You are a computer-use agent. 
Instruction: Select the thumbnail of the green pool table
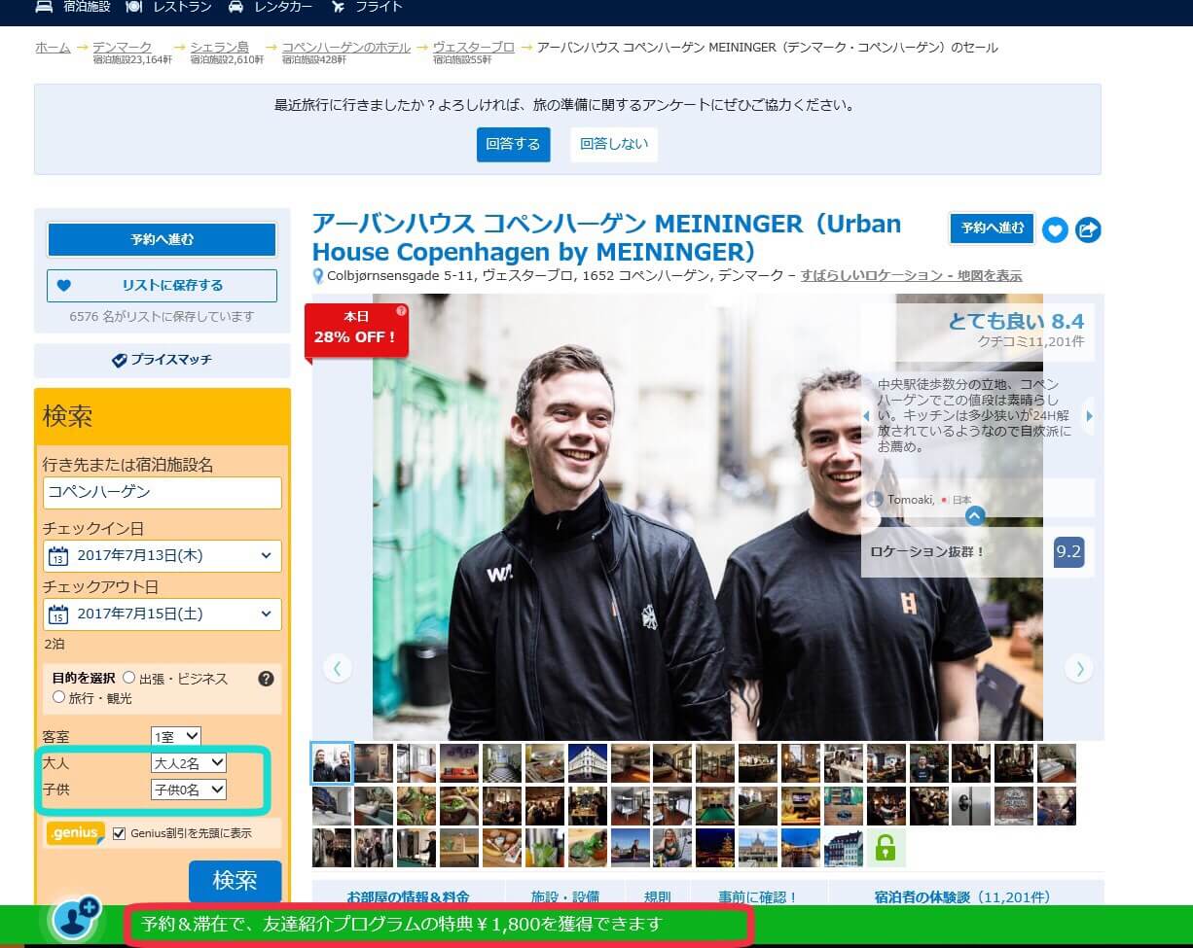(716, 806)
